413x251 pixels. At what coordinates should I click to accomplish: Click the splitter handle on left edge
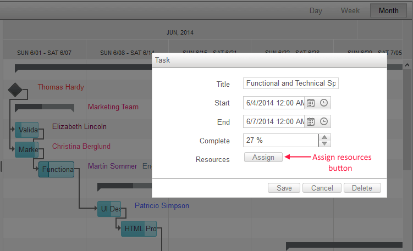[1, 166]
